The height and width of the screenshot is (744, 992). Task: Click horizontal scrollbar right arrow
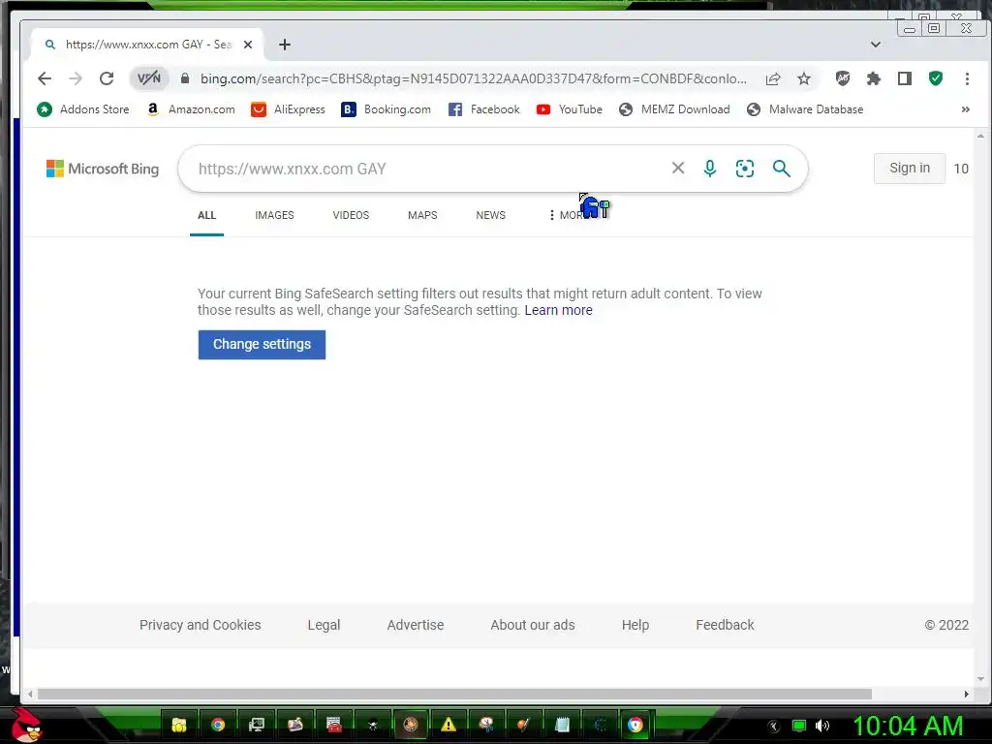click(x=966, y=694)
